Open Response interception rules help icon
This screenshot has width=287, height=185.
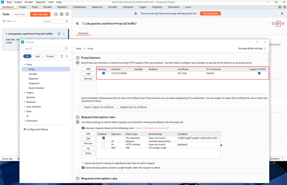(x=78, y=179)
